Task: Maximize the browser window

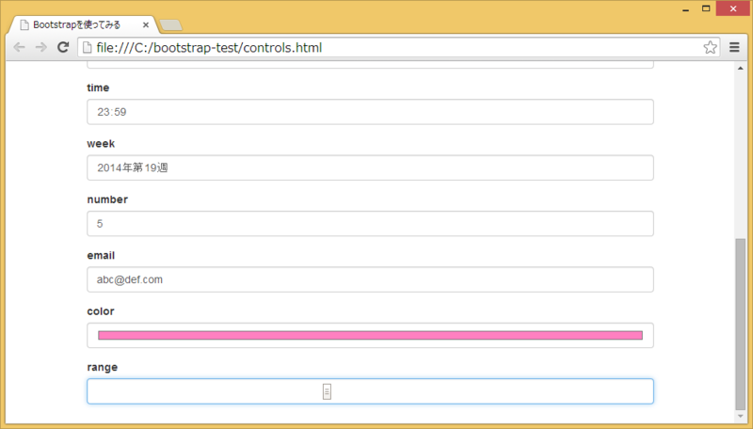Action: point(706,8)
